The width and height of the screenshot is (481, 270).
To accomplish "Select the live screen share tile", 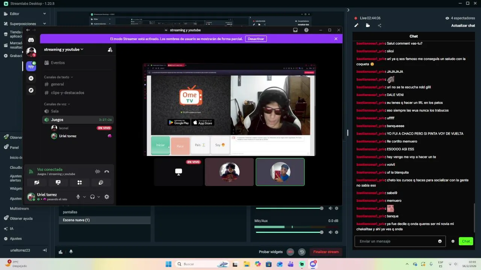I will point(178,172).
